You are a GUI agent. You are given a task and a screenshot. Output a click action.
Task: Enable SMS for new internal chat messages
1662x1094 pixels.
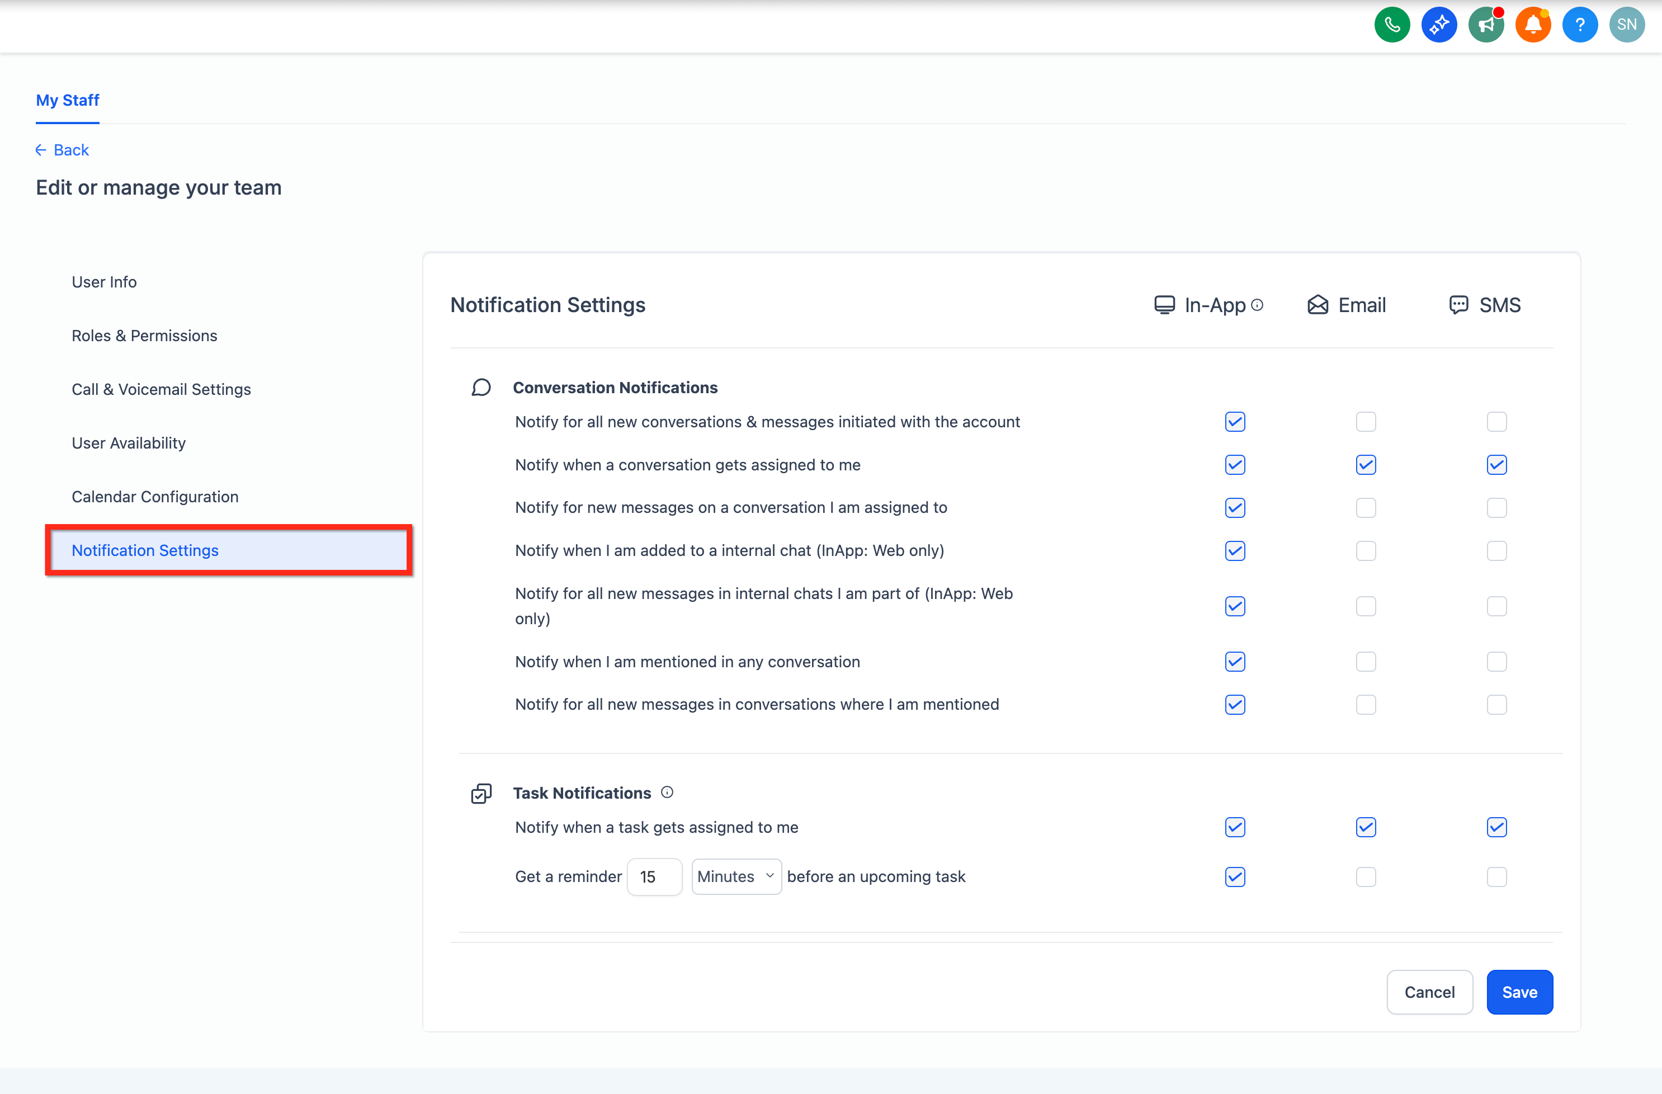1496,606
